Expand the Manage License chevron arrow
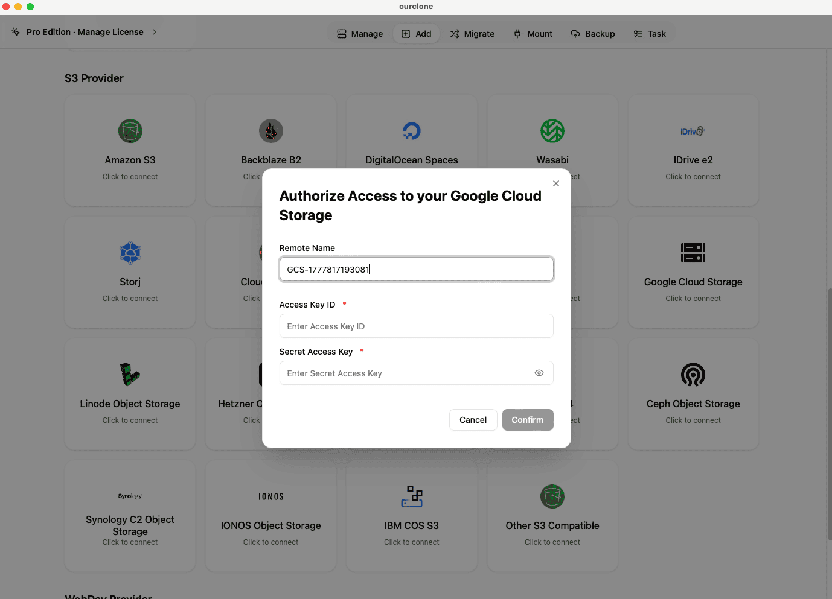 (x=155, y=32)
